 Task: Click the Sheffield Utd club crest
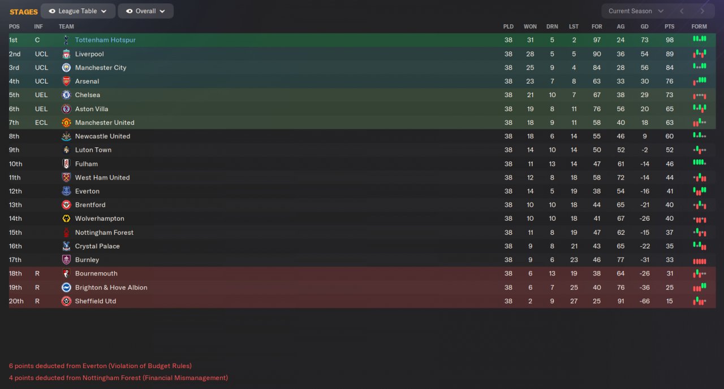(x=66, y=301)
